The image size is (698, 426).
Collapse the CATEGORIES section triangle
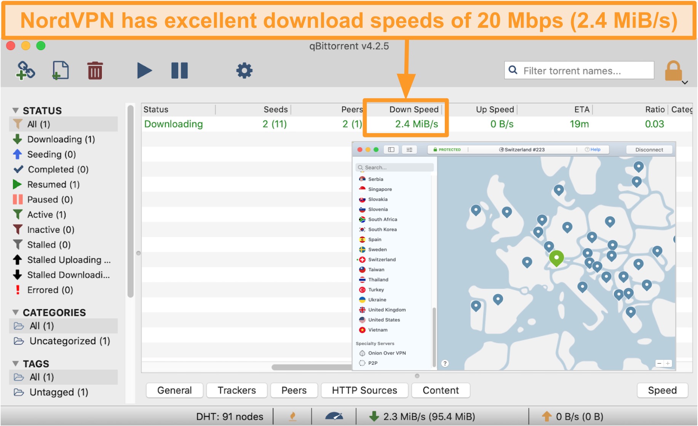pos(16,313)
